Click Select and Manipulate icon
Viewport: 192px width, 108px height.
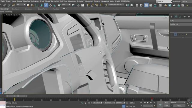click(x=78, y=5)
